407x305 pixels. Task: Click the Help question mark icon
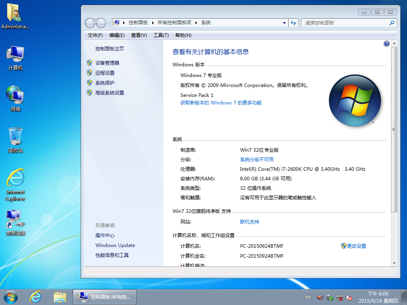coord(386,43)
